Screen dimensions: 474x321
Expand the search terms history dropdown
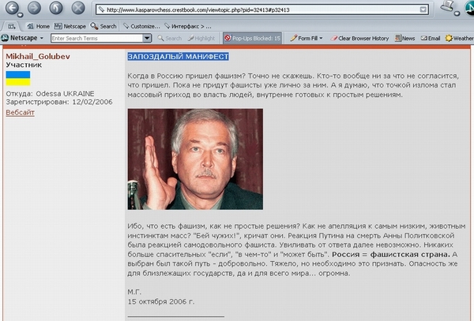click(x=147, y=38)
